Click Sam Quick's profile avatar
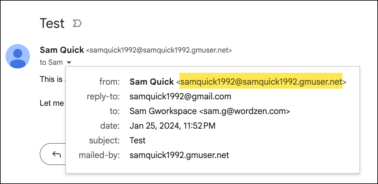The width and height of the screenshot is (378, 184). coord(18,56)
